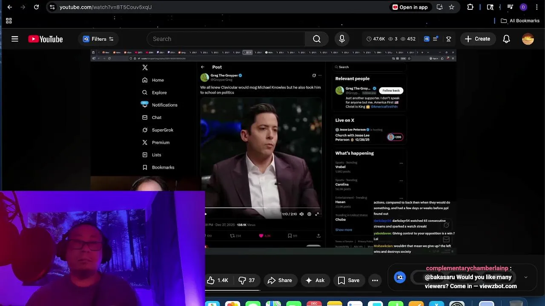Open SuperGrok in the X sidebar
The height and width of the screenshot is (306, 545).
pyautogui.click(x=158, y=130)
